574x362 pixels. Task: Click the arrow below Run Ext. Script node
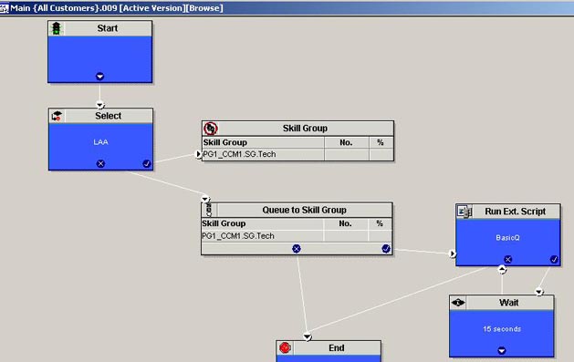502,270
